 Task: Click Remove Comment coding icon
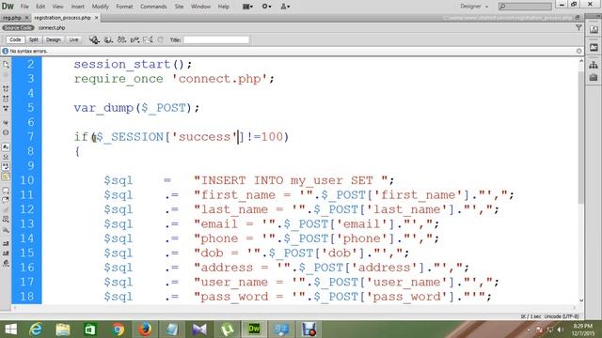[x=6, y=200]
